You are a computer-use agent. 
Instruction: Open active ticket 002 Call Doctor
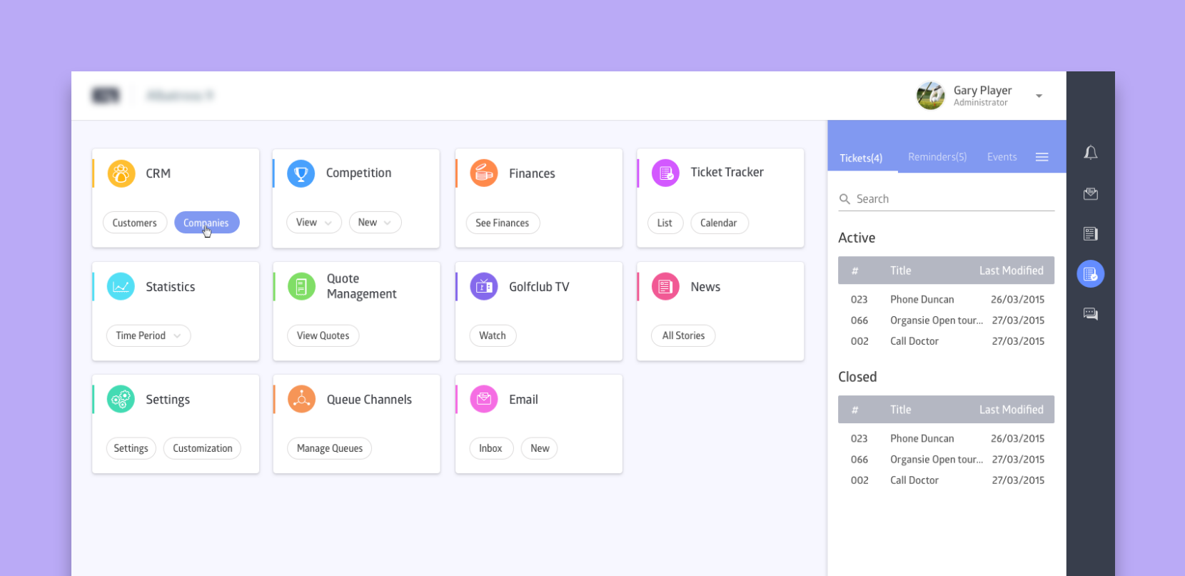(947, 341)
